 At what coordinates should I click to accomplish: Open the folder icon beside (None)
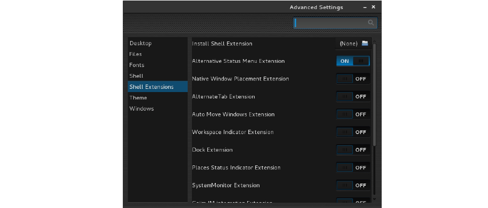pyautogui.click(x=365, y=43)
